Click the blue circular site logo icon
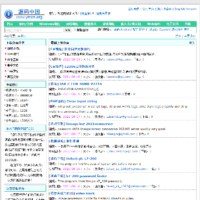 tap(8, 14)
